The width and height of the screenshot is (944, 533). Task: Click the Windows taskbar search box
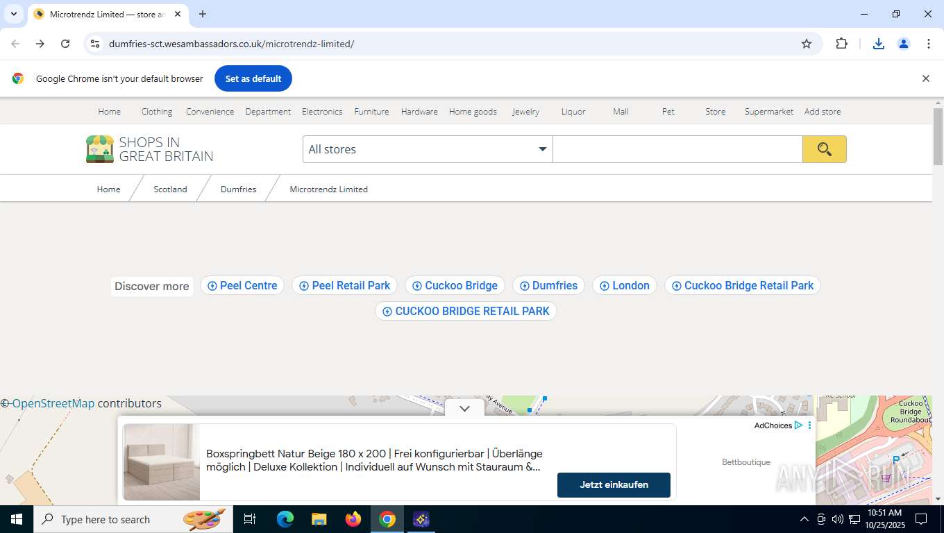click(132, 519)
